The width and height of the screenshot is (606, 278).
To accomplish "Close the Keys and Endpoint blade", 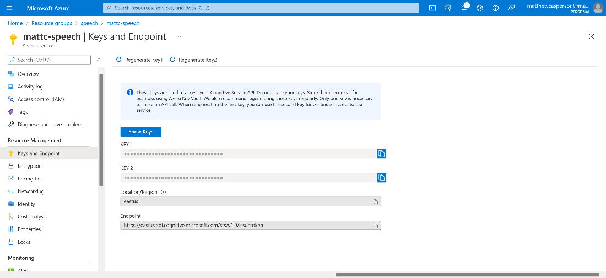I will point(591,36).
